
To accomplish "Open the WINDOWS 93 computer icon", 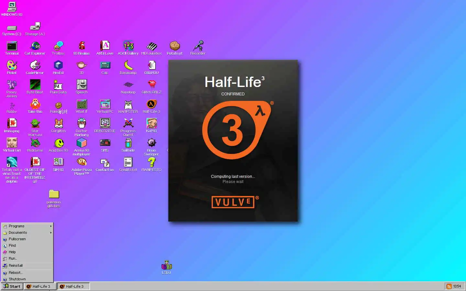I will coord(12,9).
